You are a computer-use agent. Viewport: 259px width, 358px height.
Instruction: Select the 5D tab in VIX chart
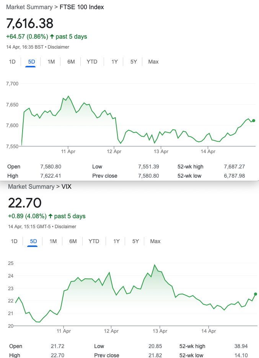click(33, 241)
